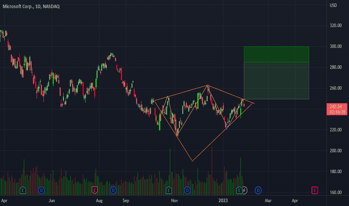Click the Microsoft Corp., 1D, NASDAQ title
This screenshot has height=206, width=349.
(31, 6)
